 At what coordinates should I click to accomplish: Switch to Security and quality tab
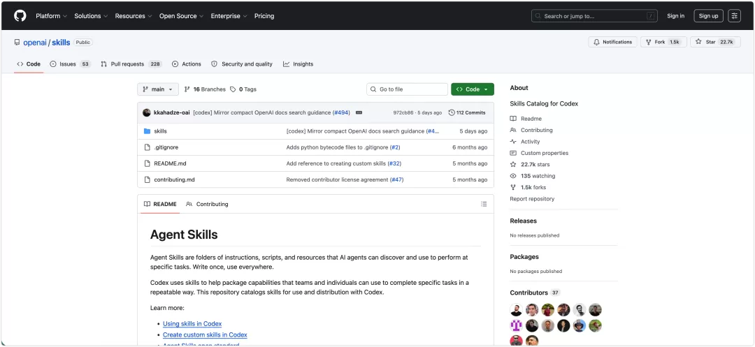coord(242,64)
